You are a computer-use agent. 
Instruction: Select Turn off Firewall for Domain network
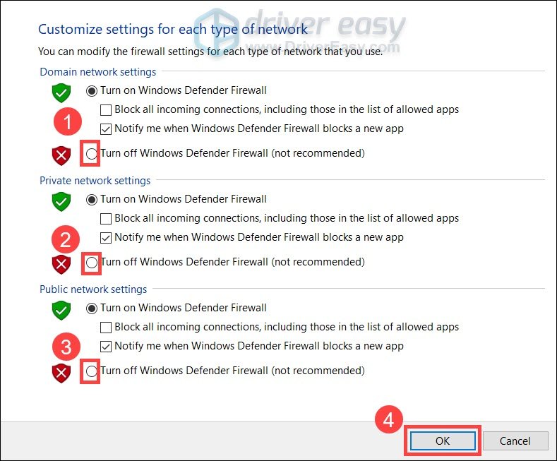tap(91, 154)
